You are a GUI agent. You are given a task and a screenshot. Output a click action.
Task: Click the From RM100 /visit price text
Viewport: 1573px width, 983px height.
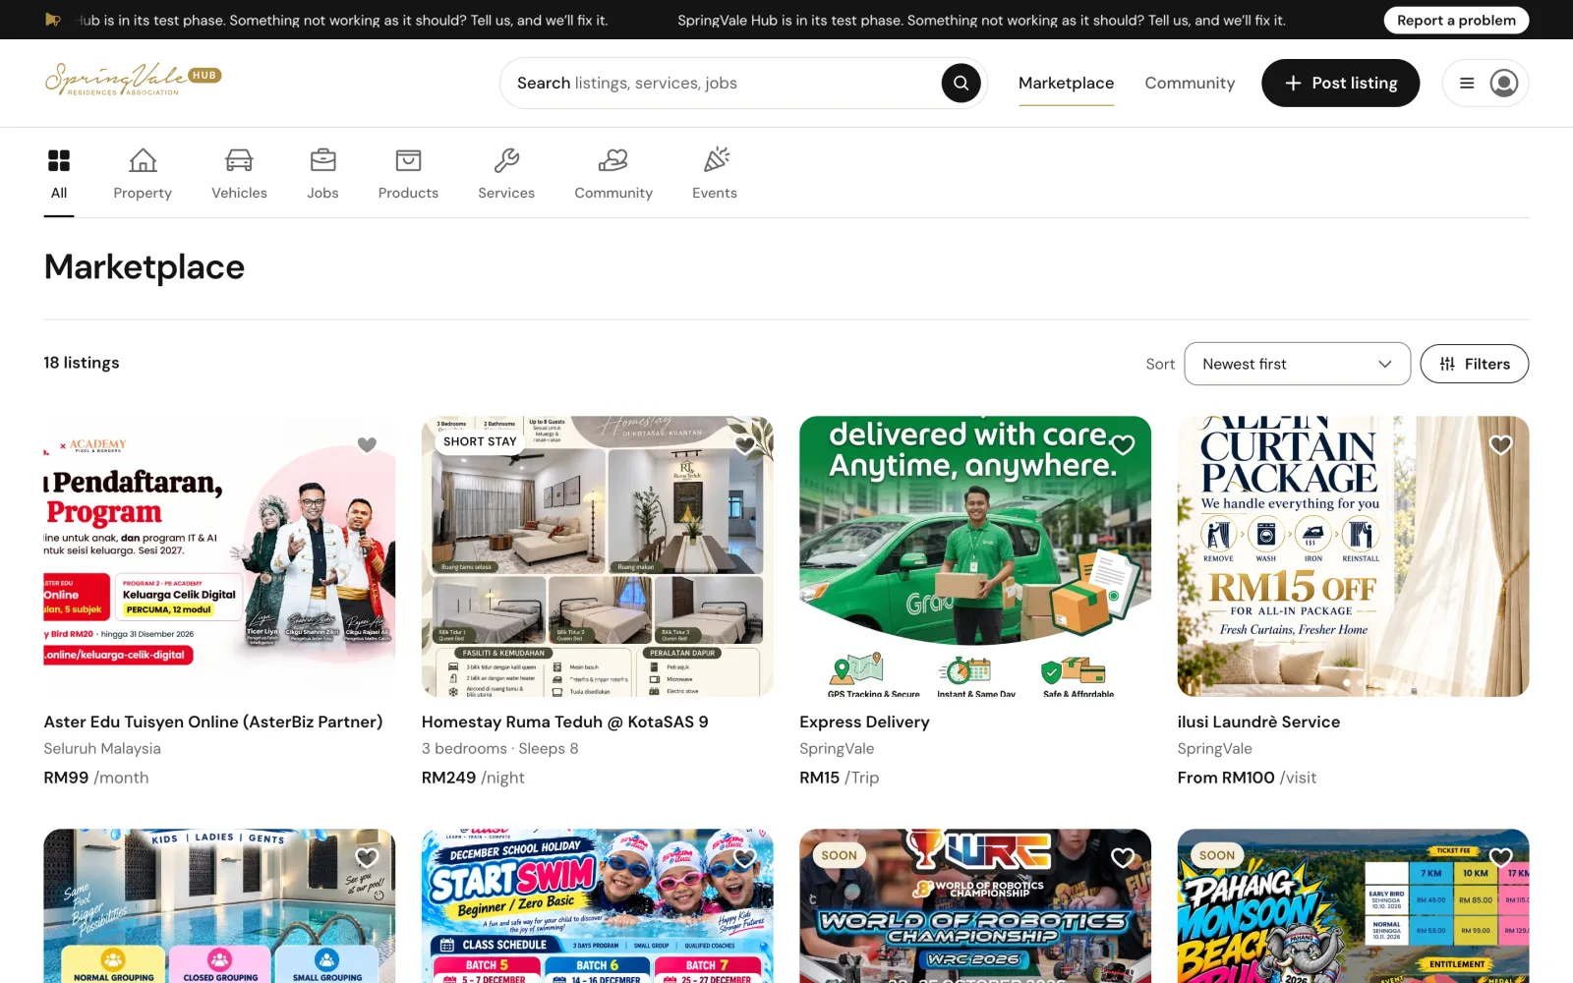pos(1247,778)
